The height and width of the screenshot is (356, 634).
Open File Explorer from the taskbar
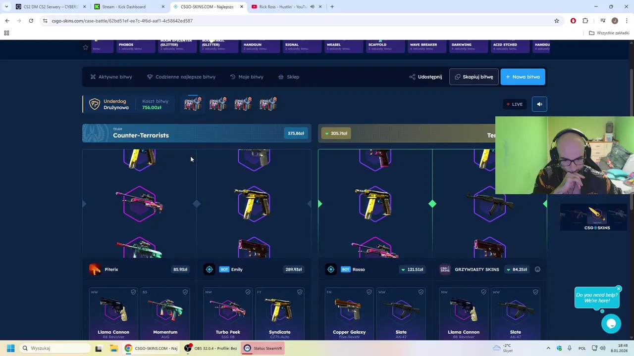pyautogui.click(x=113, y=348)
